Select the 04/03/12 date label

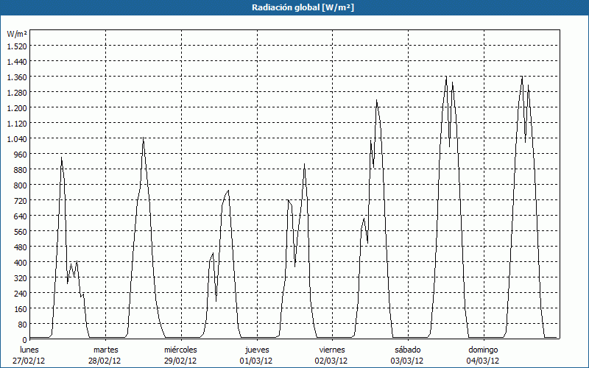(482, 361)
